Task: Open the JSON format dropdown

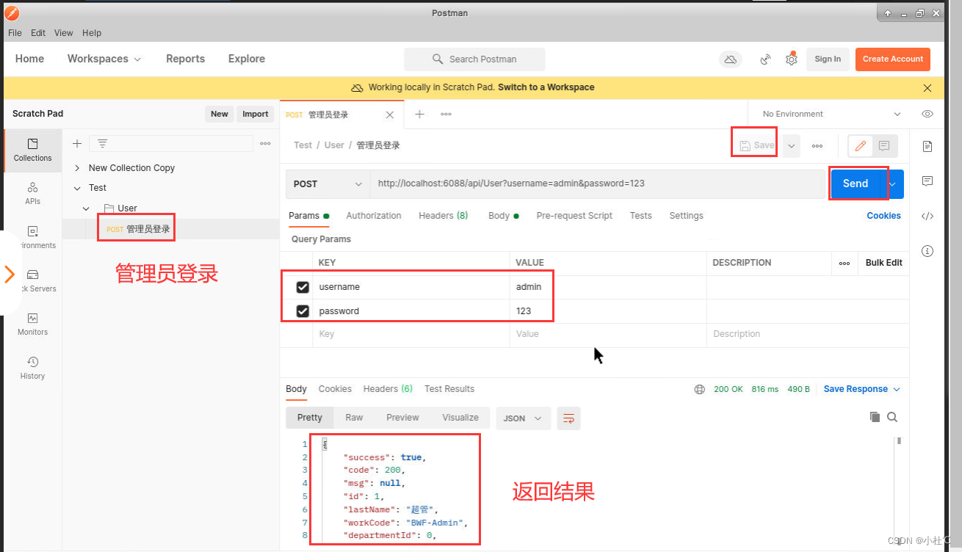Action: coord(523,418)
